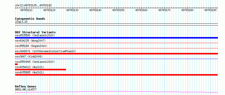Select variant label nsv6054023 (Wu2021)

(x=30, y=67)
